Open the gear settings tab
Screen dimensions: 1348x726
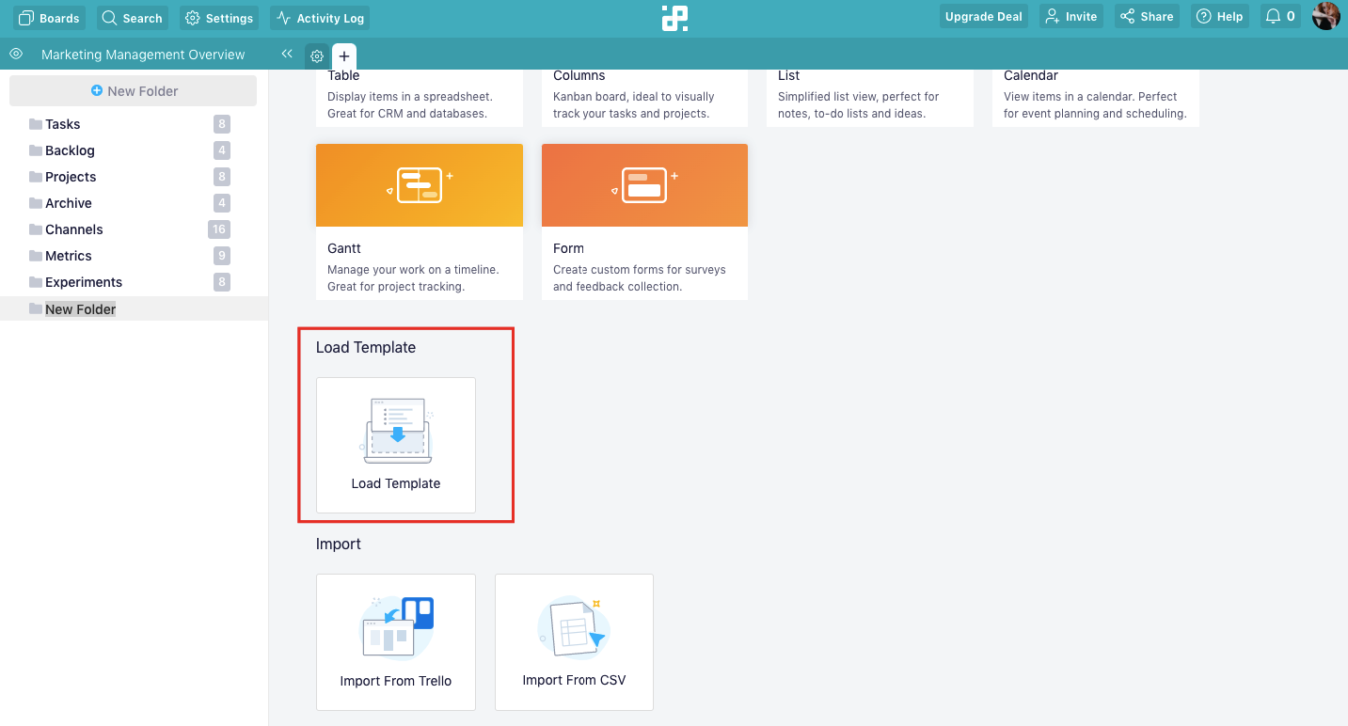pyautogui.click(x=317, y=56)
